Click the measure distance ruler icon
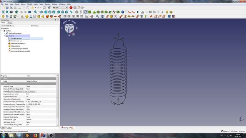246x138 pixels. (71, 12)
